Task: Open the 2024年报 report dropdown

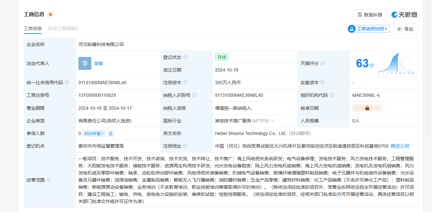Action: point(94,133)
